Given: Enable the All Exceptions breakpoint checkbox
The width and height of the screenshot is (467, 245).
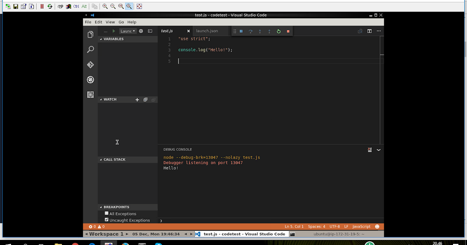Looking at the screenshot, I should [107, 213].
